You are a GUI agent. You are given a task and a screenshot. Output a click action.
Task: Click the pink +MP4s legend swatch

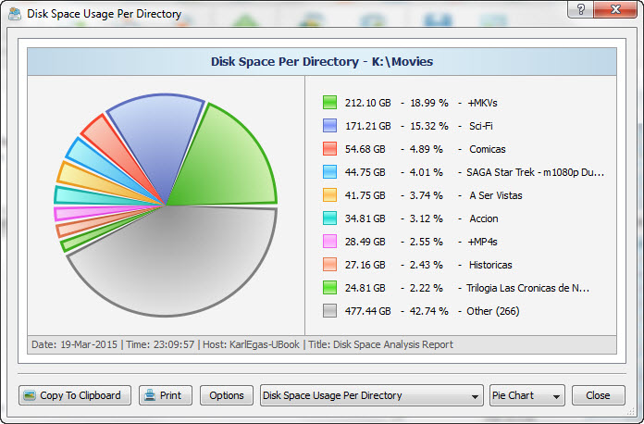[x=329, y=242]
